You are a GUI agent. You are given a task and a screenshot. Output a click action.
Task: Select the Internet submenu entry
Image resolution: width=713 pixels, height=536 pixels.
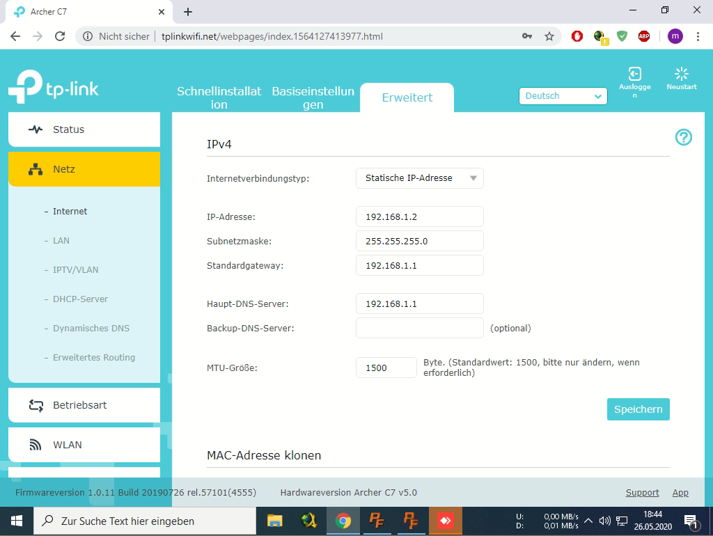[x=70, y=212]
